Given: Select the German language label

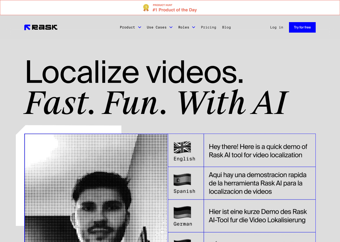Looking at the screenshot, I should click(x=183, y=224).
